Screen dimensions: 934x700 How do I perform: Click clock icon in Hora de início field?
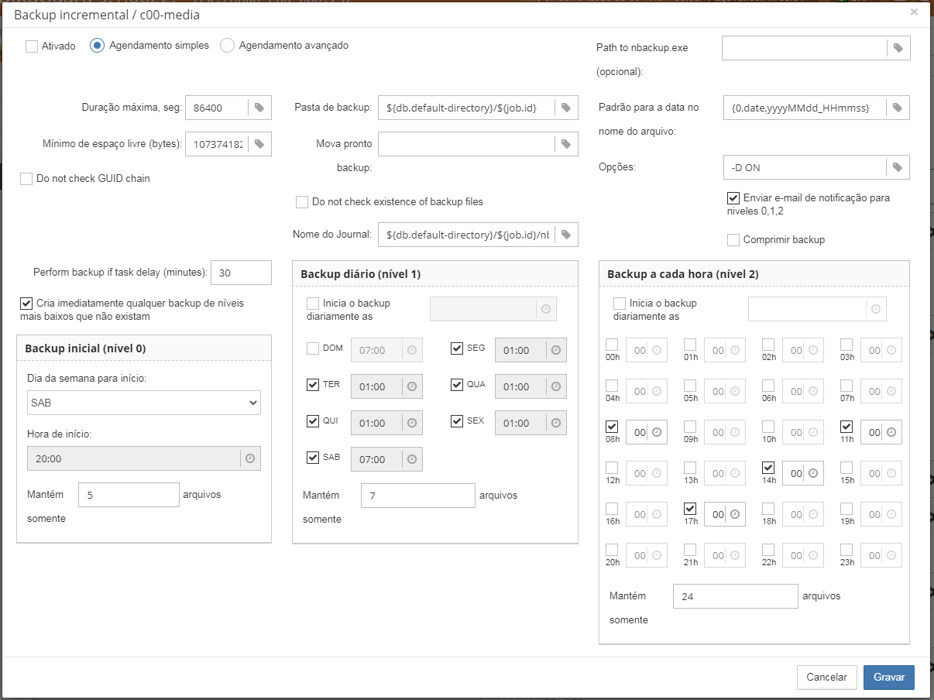(x=250, y=458)
